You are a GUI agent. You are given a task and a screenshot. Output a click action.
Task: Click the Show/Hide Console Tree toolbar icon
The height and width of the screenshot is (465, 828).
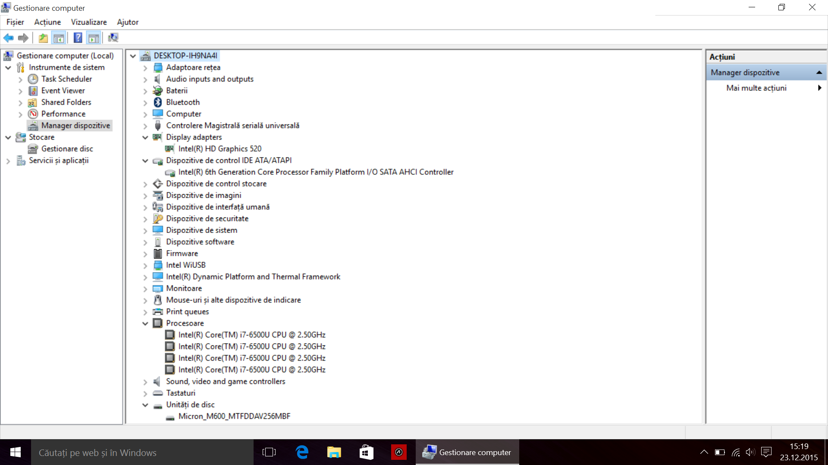[59, 38]
